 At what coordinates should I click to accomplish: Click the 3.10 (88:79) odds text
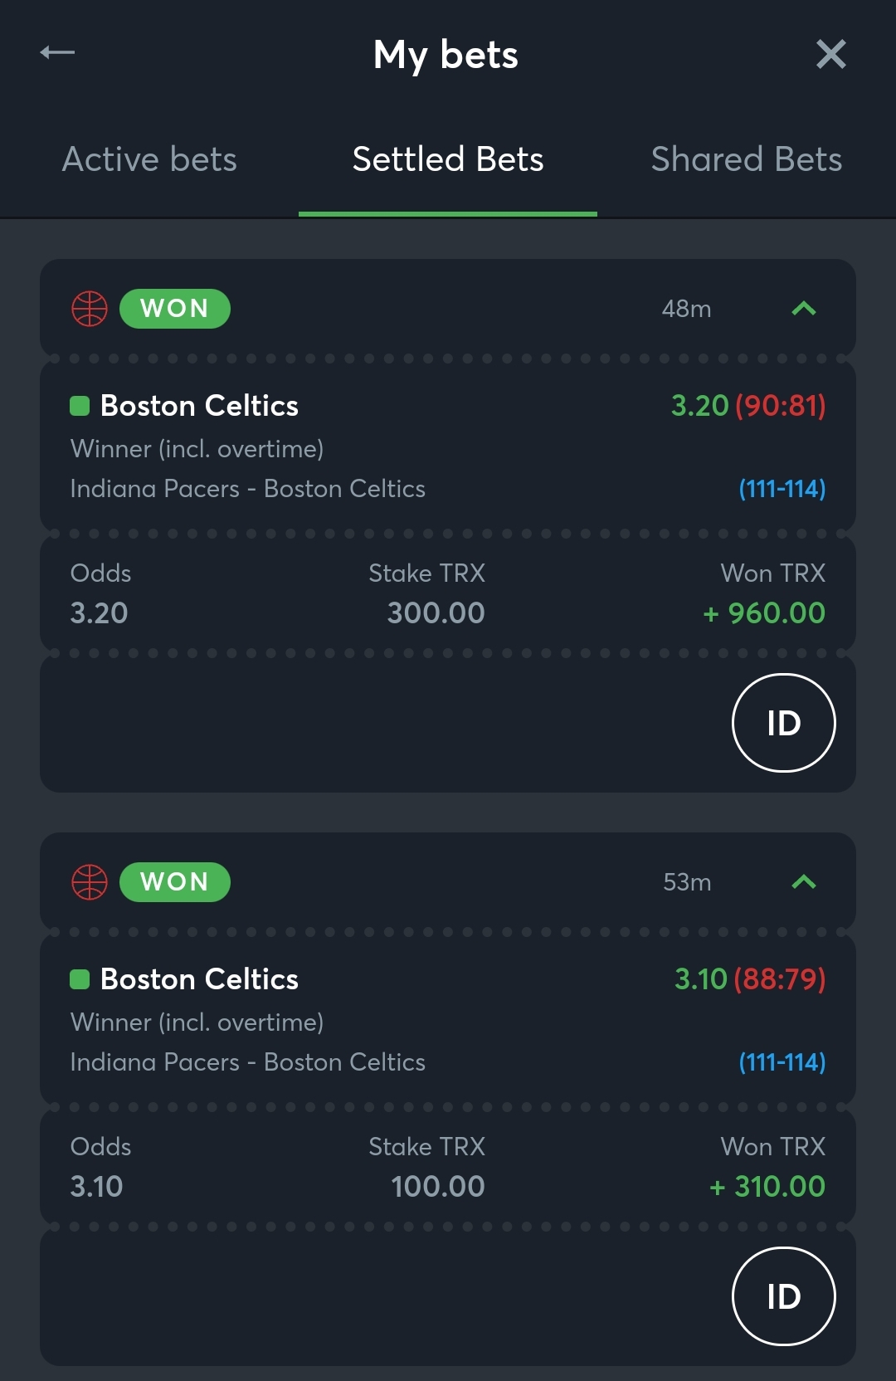pyautogui.click(x=750, y=979)
